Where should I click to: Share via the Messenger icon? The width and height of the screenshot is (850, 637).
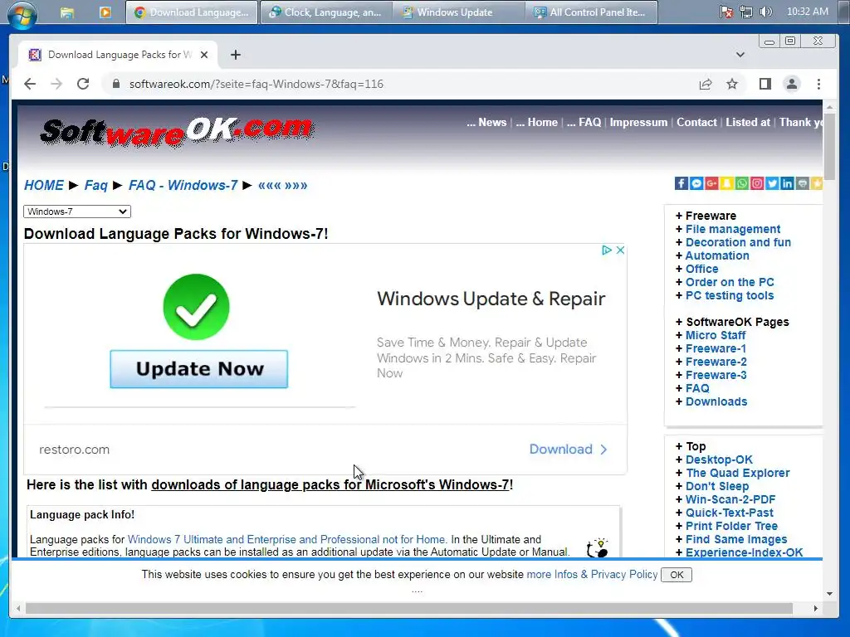[696, 183]
